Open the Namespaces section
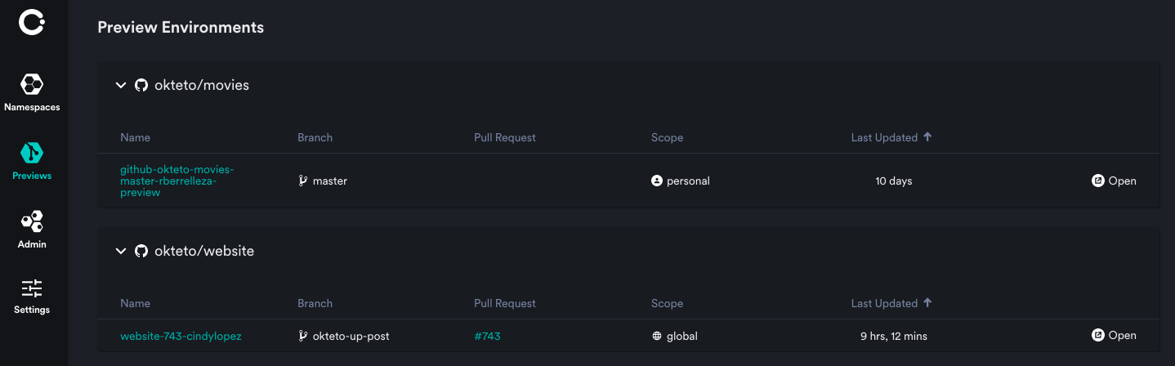The image size is (1175, 366). coord(32,92)
